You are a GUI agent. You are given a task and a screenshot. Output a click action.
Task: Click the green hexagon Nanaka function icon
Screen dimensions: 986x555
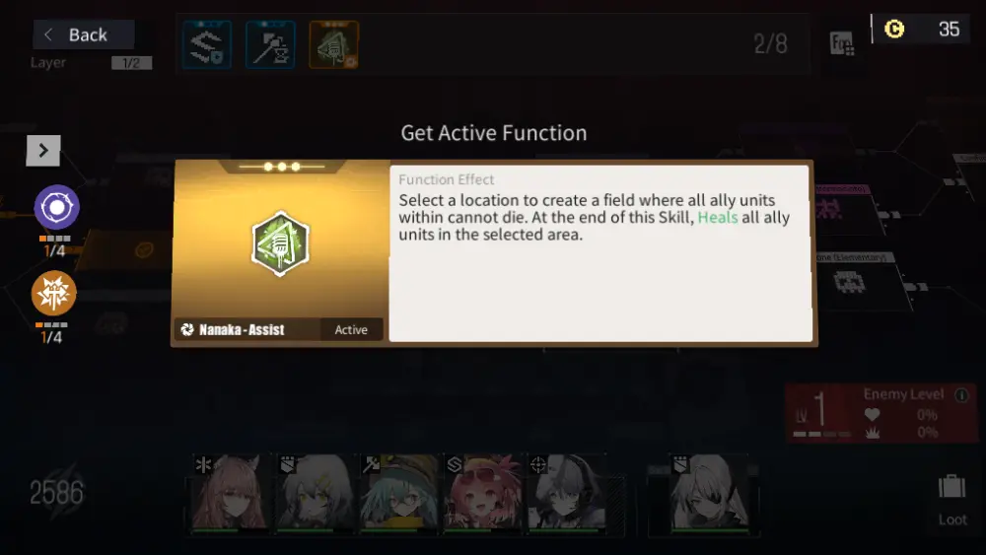point(280,243)
